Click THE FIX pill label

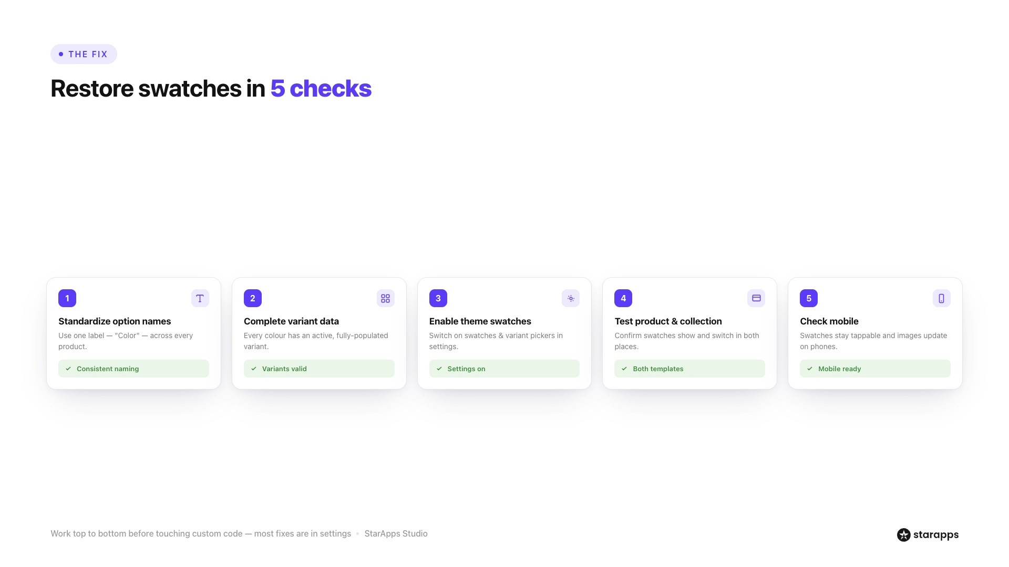pos(84,54)
